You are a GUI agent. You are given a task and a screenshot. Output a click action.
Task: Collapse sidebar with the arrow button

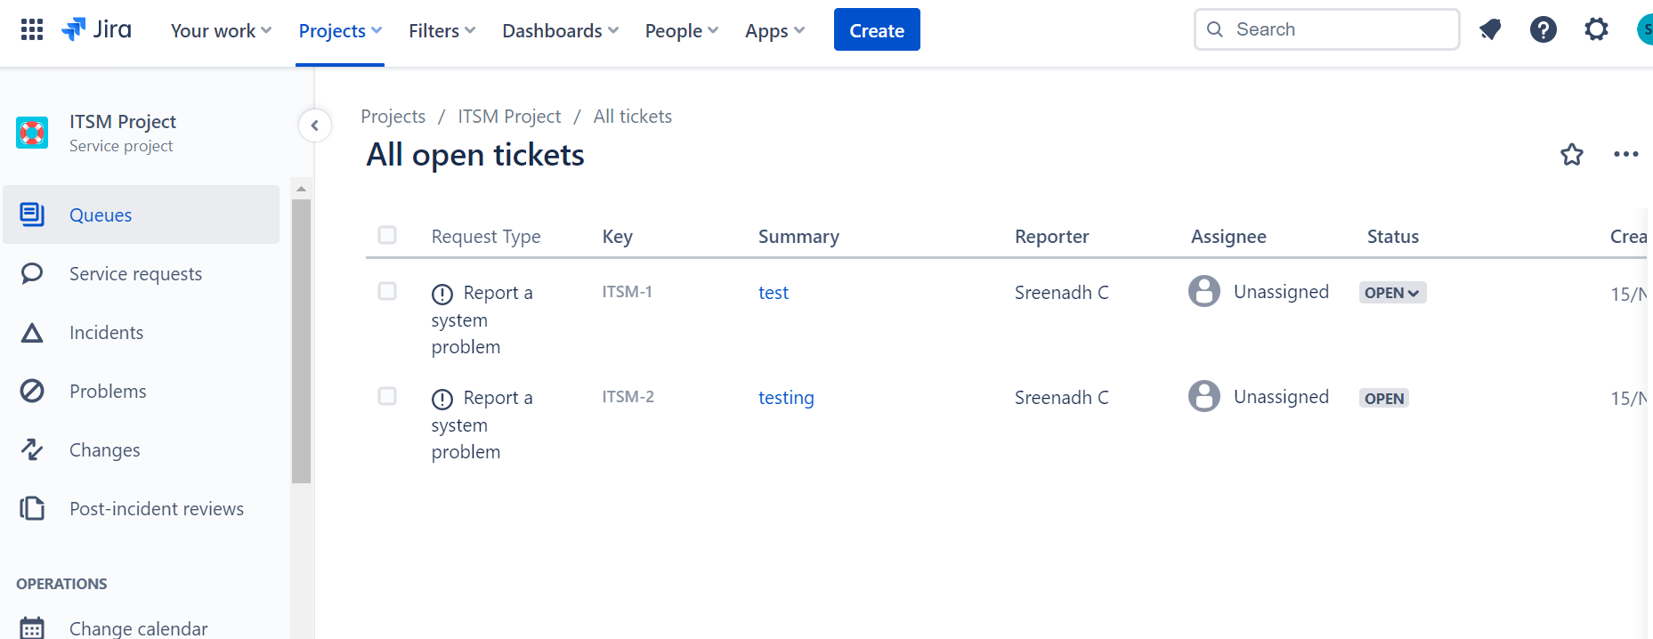pyautogui.click(x=315, y=125)
